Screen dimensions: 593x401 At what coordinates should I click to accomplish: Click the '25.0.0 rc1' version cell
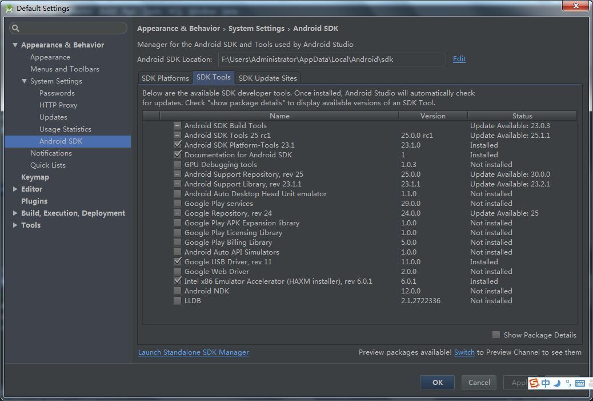click(x=417, y=135)
